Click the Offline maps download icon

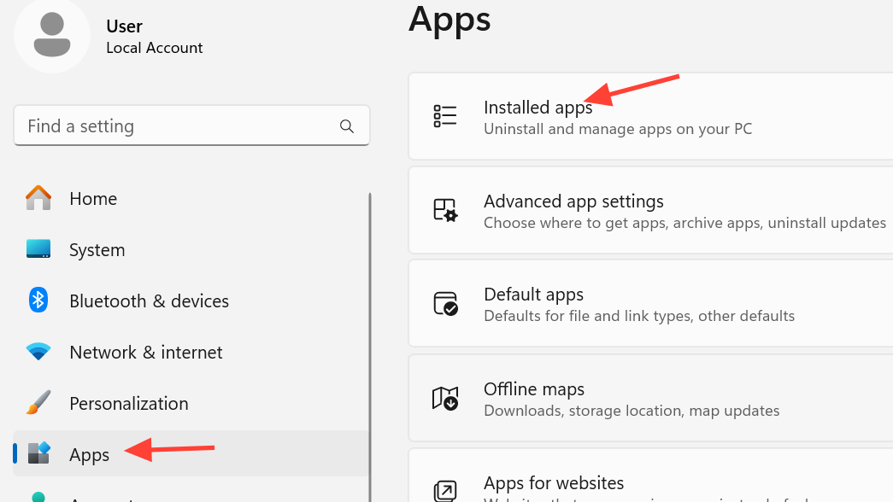[x=445, y=398]
